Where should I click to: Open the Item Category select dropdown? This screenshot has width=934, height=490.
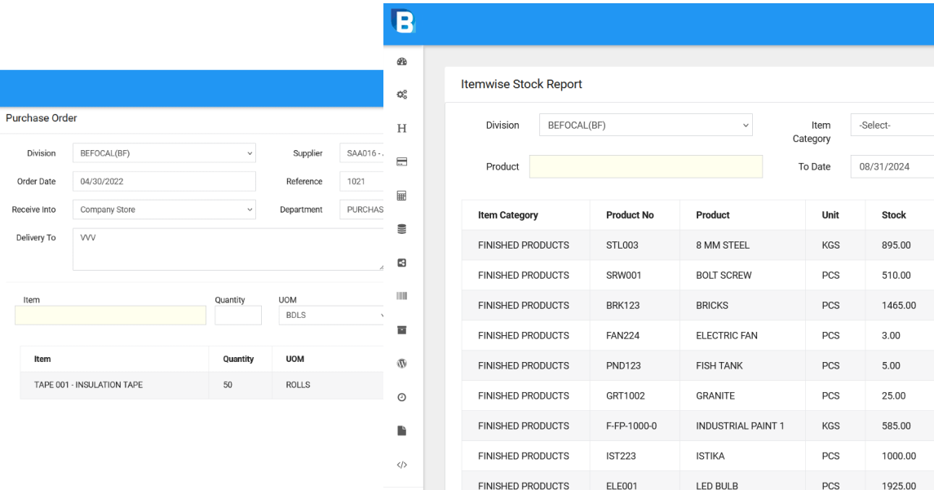click(x=892, y=126)
